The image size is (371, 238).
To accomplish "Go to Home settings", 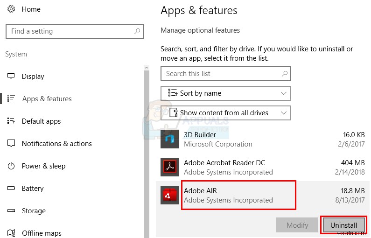I will [31, 9].
